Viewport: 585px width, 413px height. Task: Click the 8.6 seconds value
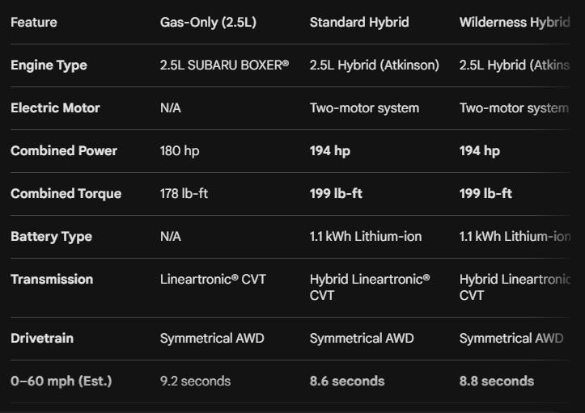coord(347,381)
